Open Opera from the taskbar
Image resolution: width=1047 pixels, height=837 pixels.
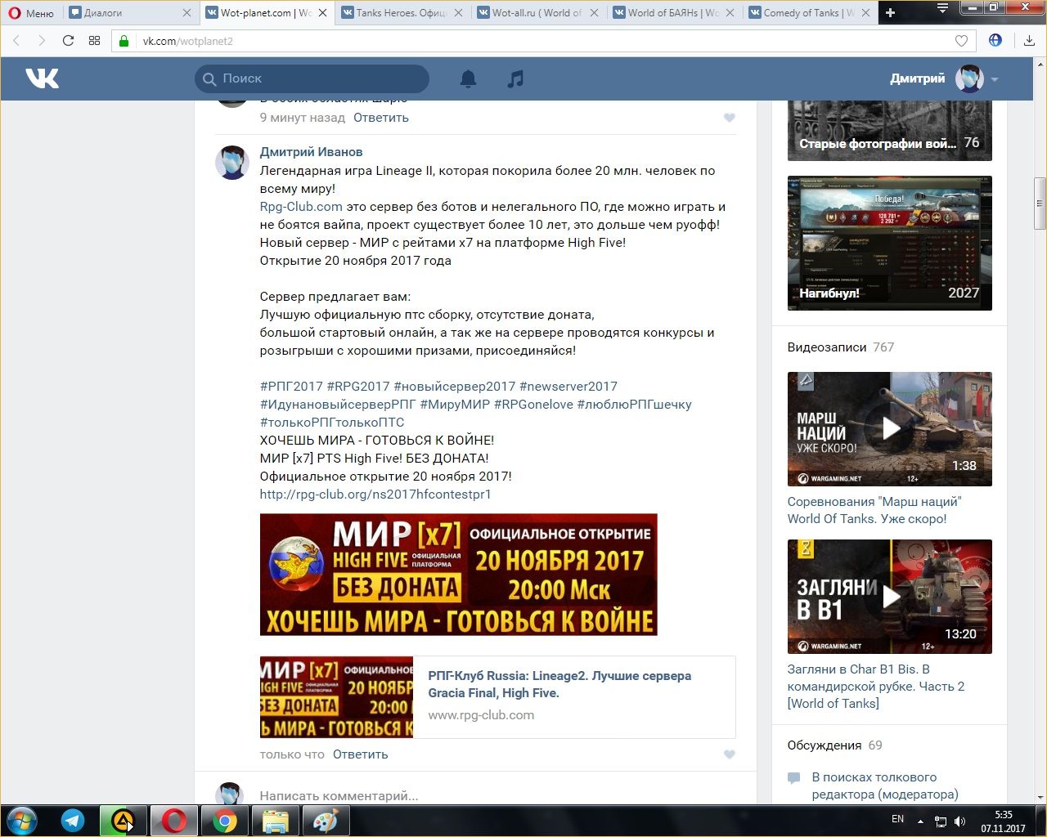[x=173, y=821]
